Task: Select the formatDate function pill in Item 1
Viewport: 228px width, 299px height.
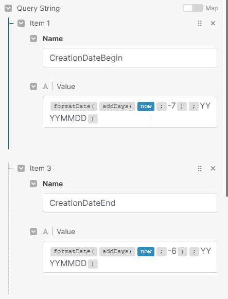Action: pos(74,106)
